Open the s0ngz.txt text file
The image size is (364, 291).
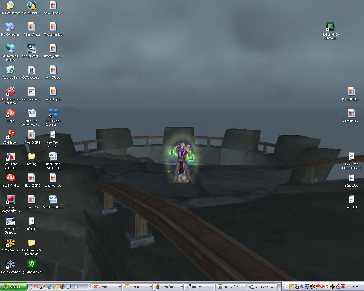tap(351, 180)
